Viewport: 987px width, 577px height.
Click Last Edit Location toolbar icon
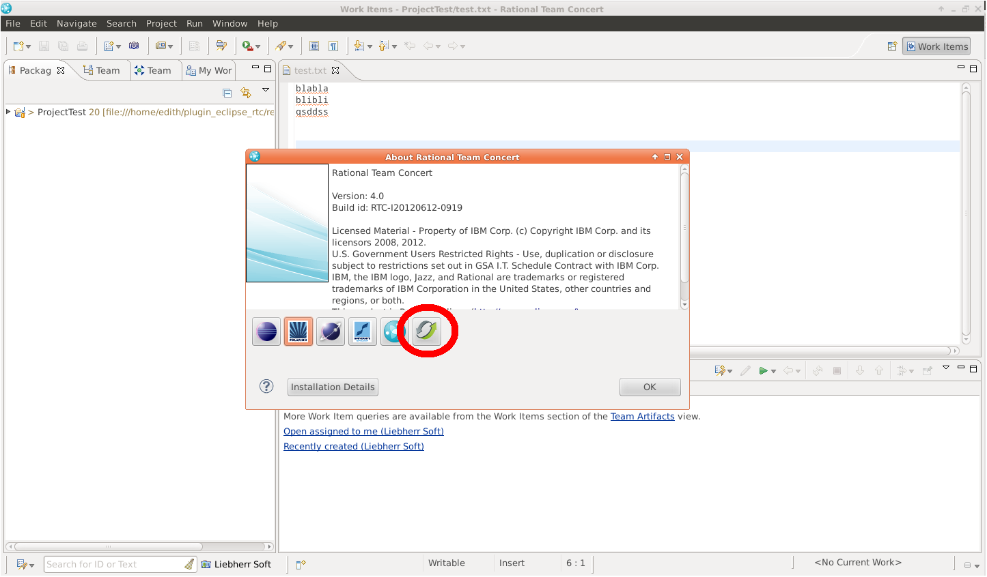click(x=410, y=46)
